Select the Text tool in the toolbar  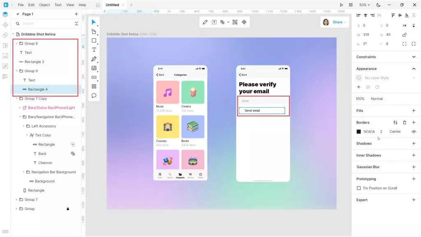pyautogui.click(x=94, y=50)
